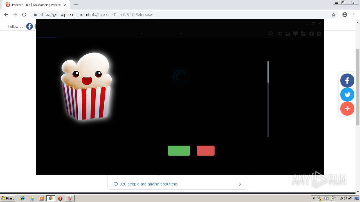Image resolution: width=360 pixels, height=202 pixels.
Task: Click the red decline button
Action: [x=206, y=151]
